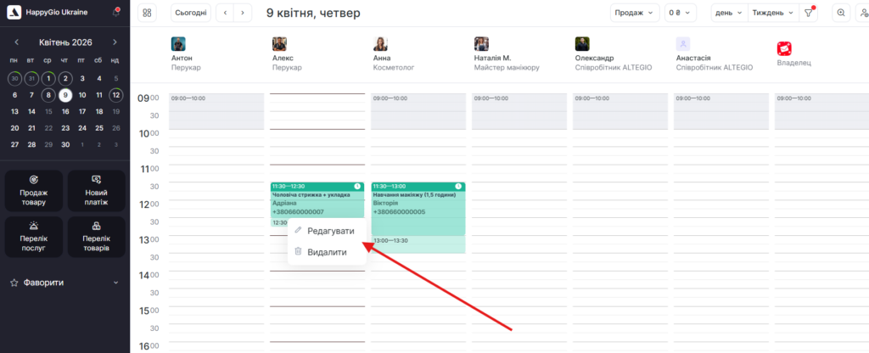Image resolution: width=869 pixels, height=353 pixels.
Task: Click the HappyGio Ukraine logo icon
Action: pyautogui.click(x=13, y=13)
